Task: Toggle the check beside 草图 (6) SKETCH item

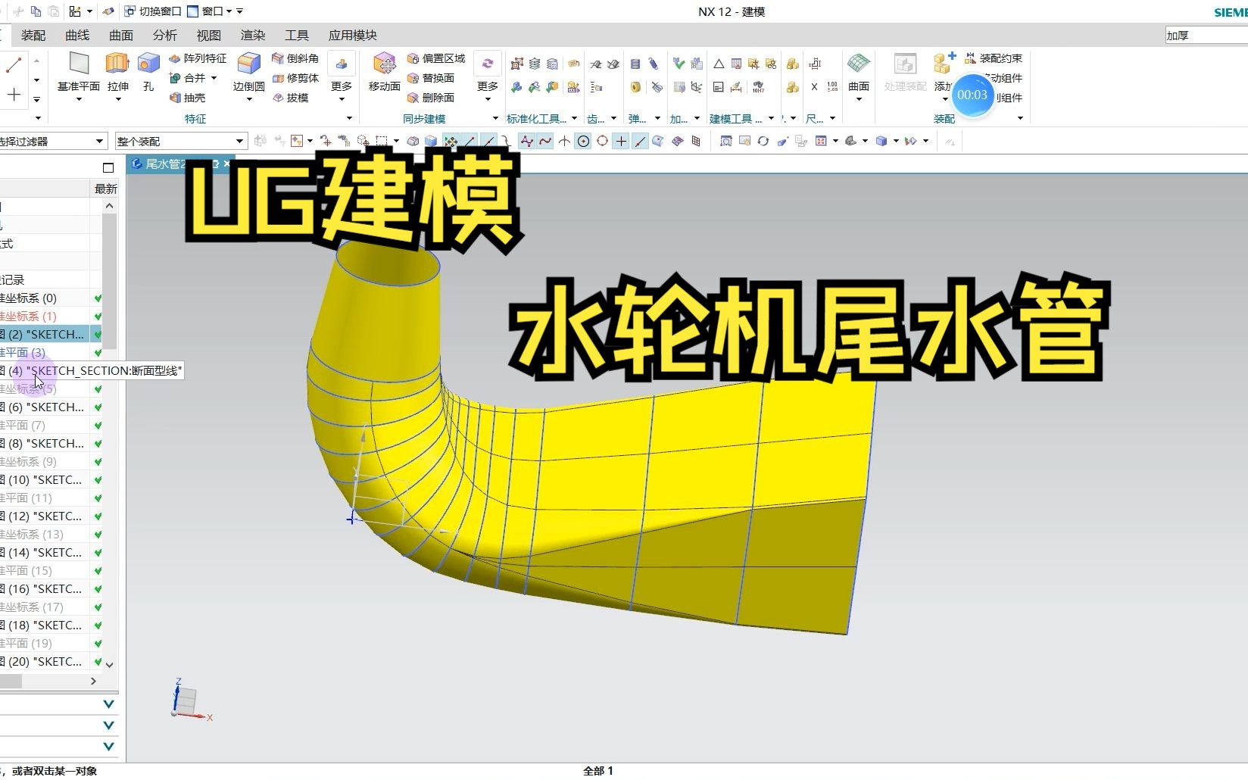Action: (98, 407)
